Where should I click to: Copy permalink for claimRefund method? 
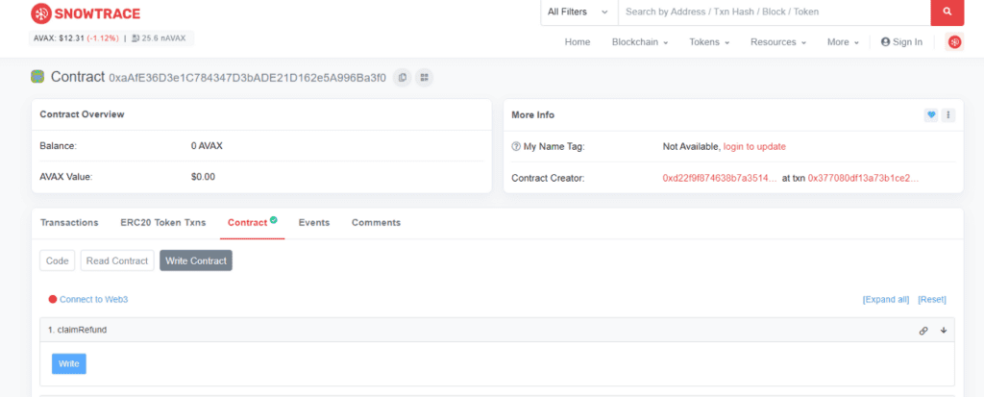click(923, 331)
